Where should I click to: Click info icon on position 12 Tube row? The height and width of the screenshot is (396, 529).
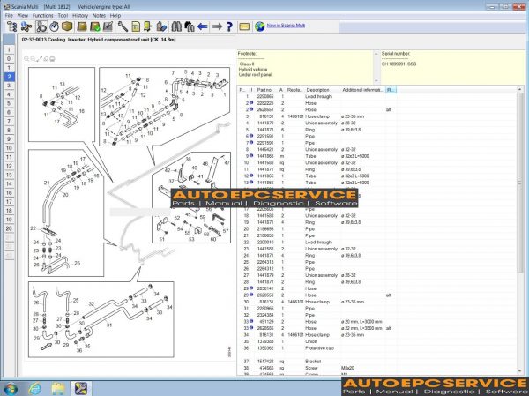pyautogui.click(x=251, y=176)
